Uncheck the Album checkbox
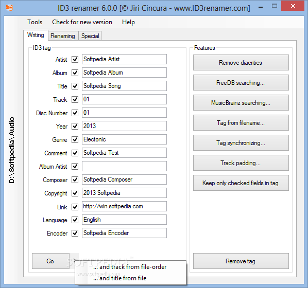Image resolution: width=308 pixels, height=288 pixels. pyautogui.click(x=75, y=73)
